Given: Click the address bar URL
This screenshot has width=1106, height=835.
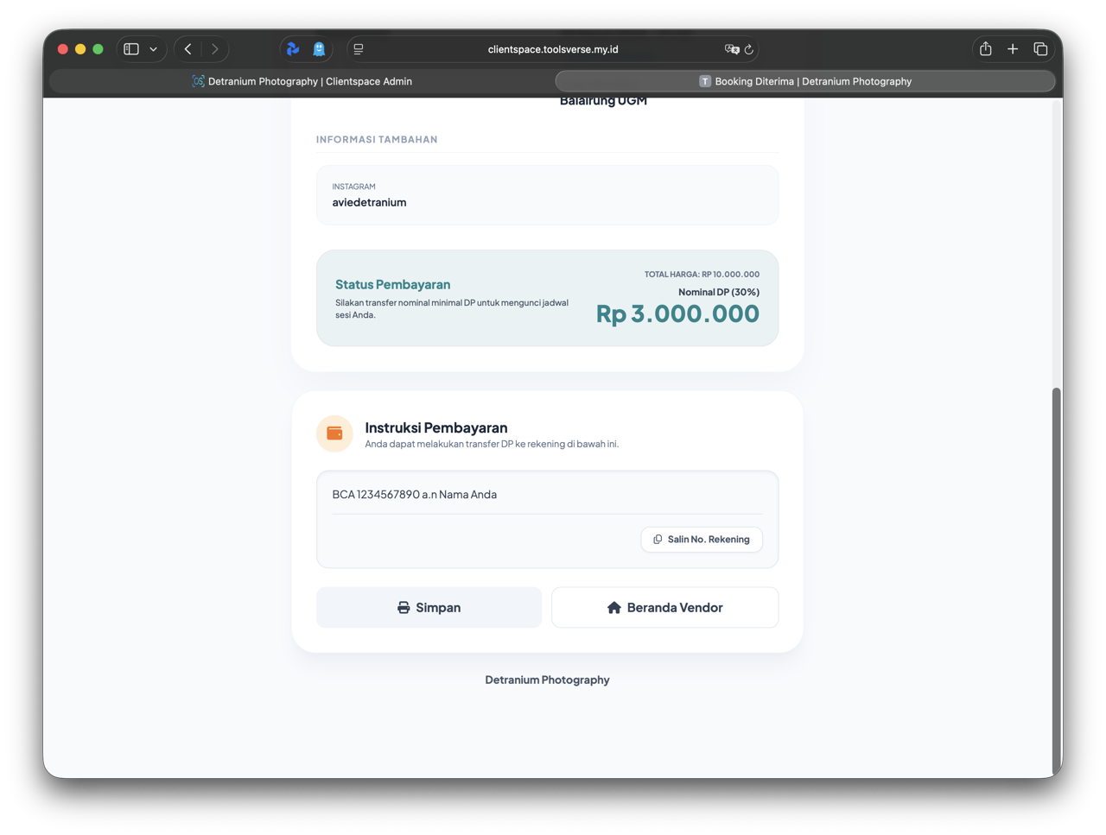Looking at the screenshot, I should click(553, 49).
